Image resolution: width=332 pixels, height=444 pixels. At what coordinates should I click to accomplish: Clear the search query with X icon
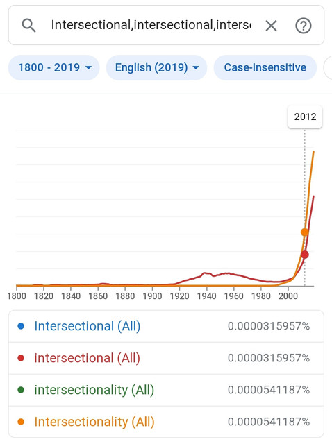(x=271, y=26)
